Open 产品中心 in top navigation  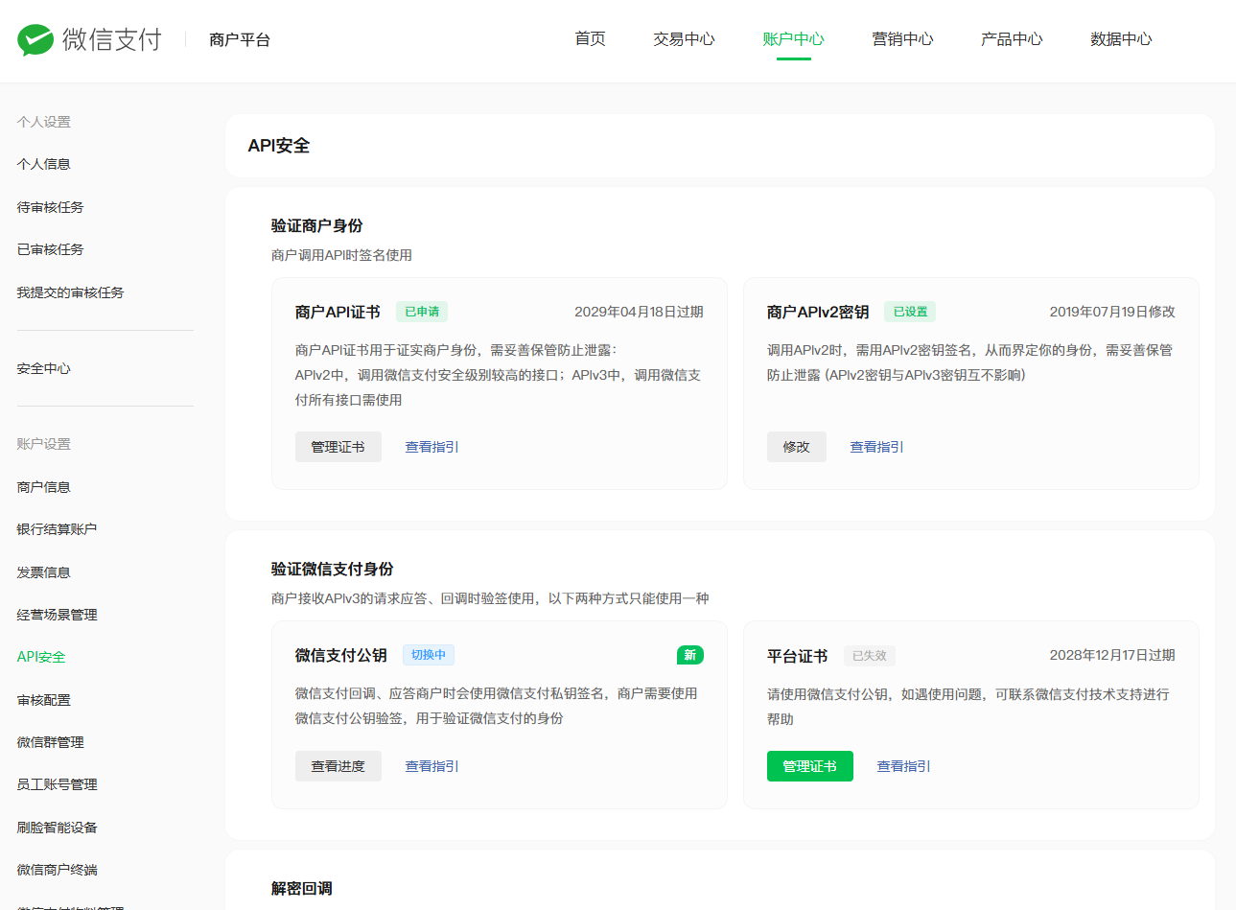tap(1012, 38)
